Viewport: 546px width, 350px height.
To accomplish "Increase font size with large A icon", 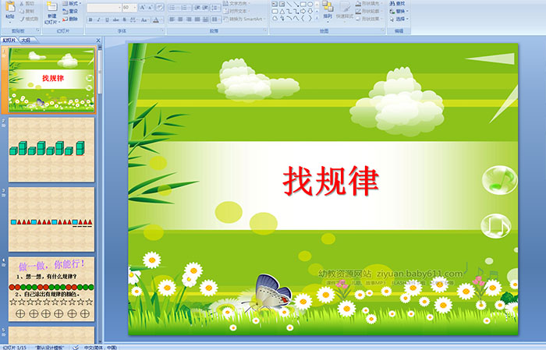I will (143, 7).
